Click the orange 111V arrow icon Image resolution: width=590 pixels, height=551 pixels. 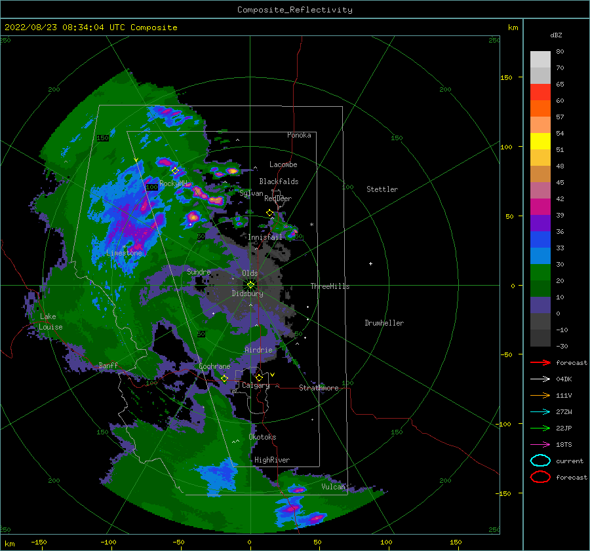click(540, 395)
